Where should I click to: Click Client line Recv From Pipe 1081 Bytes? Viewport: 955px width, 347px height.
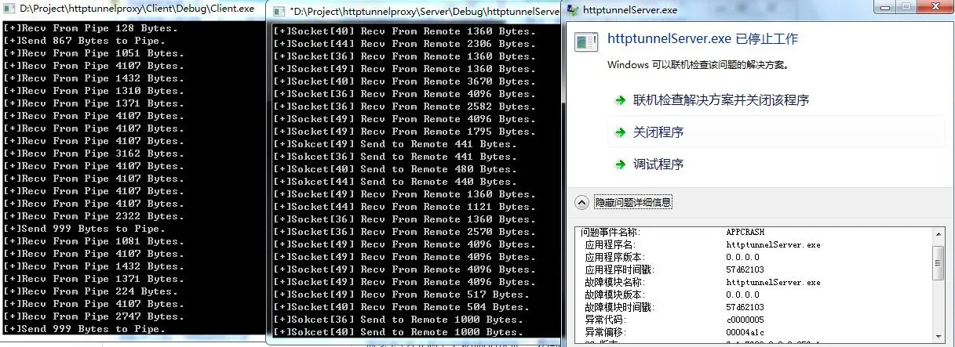(94, 241)
